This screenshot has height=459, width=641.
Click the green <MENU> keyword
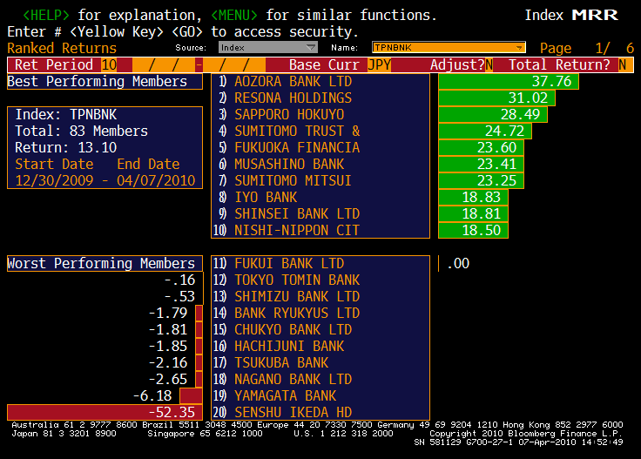(x=234, y=15)
